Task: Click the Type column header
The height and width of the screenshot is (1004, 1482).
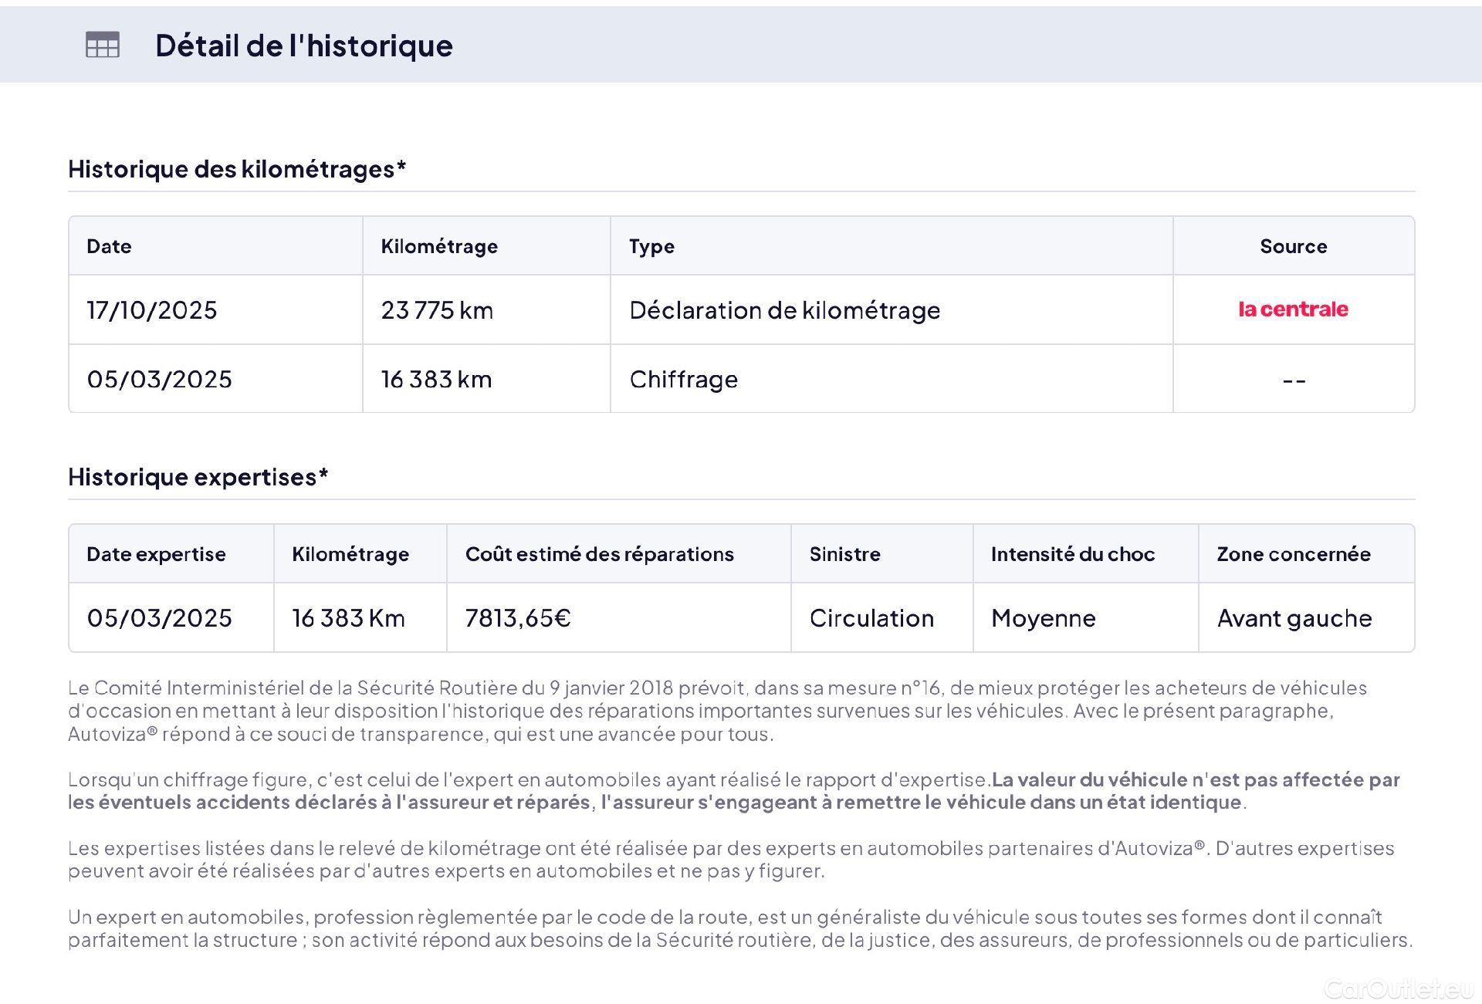Action: 651,246
